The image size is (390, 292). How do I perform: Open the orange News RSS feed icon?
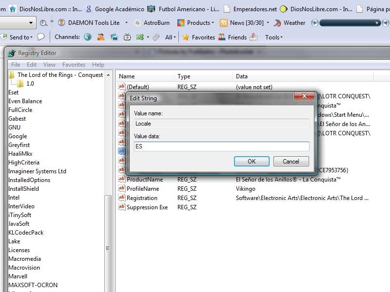pos(224,23)
